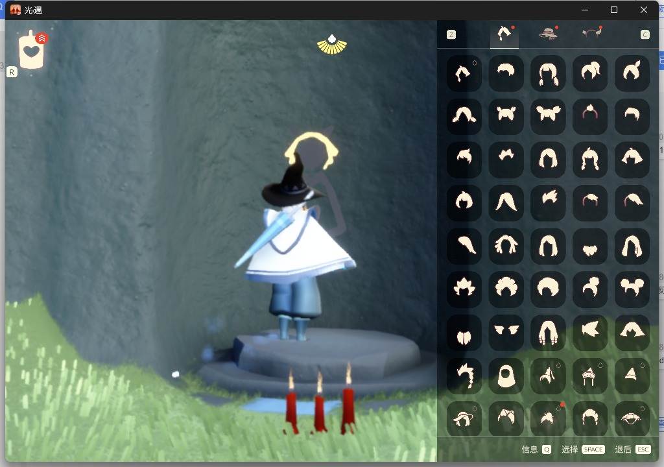Screen dimensions: 664x467
Task: Select the pagoda-roof hat with hanging strands
Action: (590, 376)
